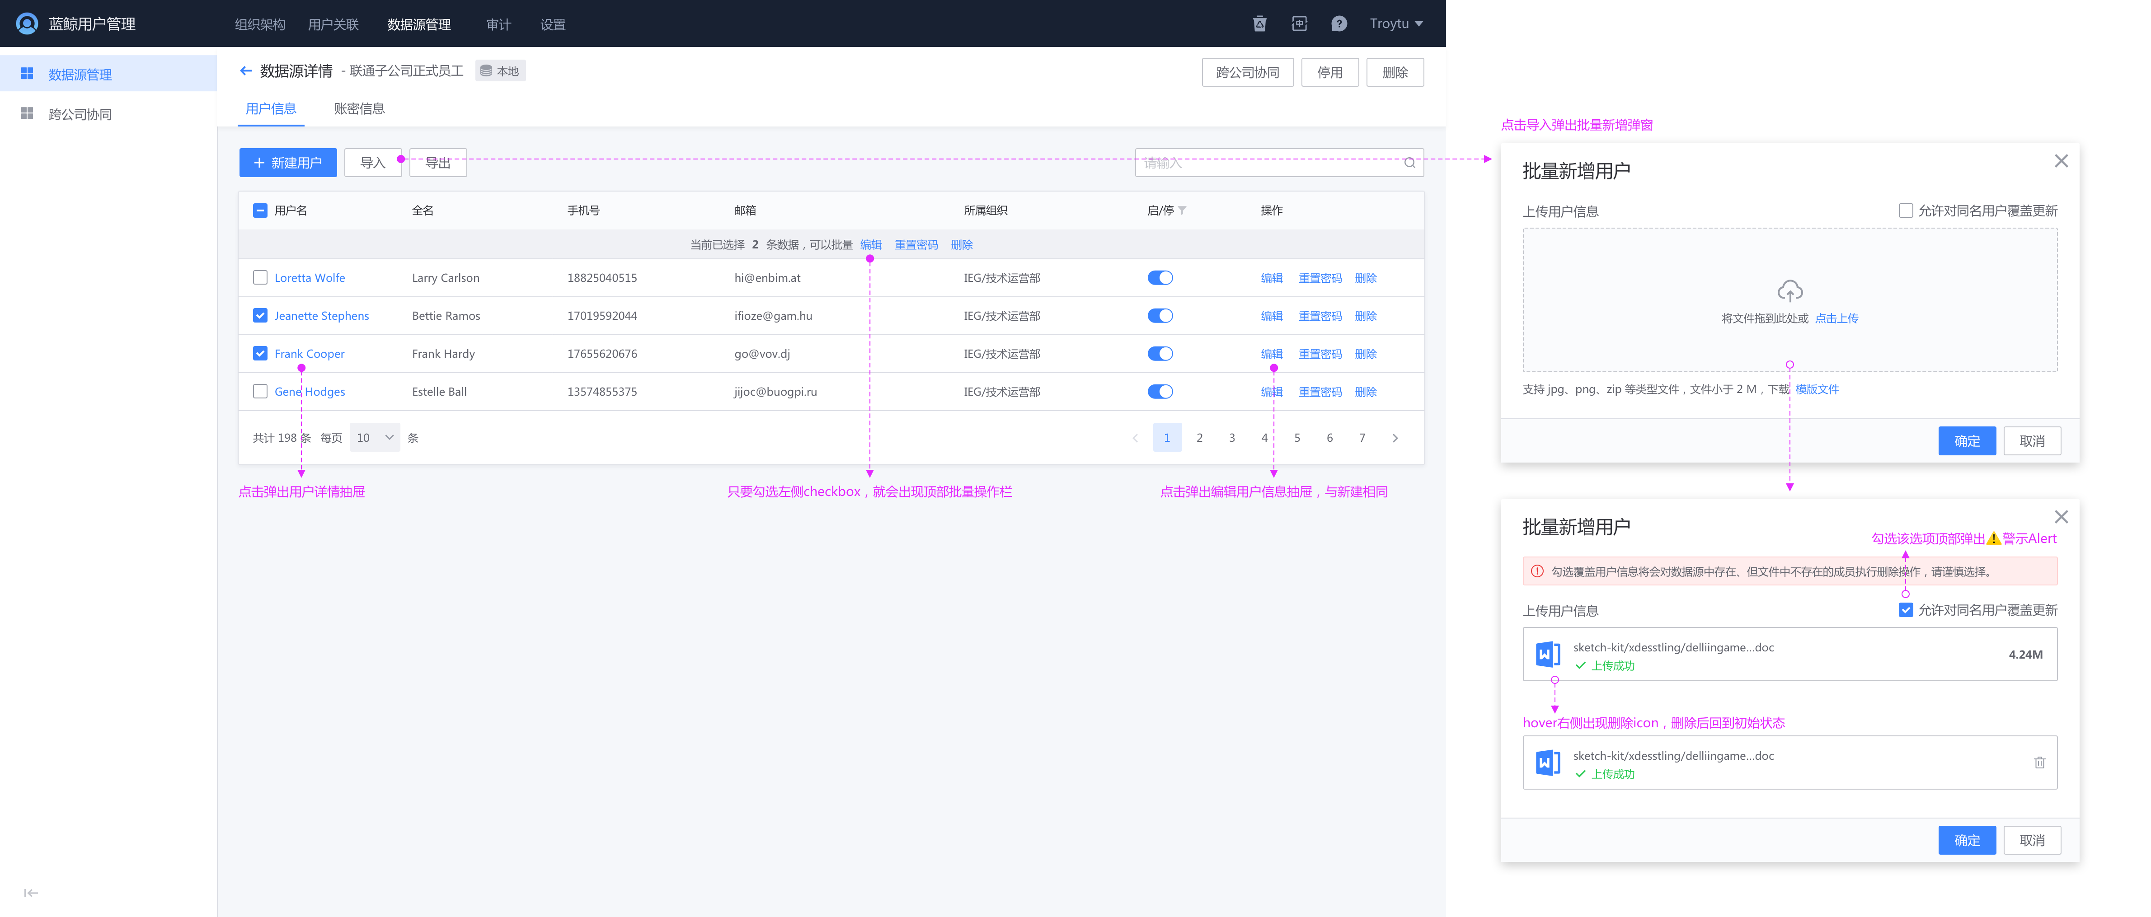Open the 审计 menu item
The height and width of the screenshot is (917, 2151).
click(x=498, y=24)
